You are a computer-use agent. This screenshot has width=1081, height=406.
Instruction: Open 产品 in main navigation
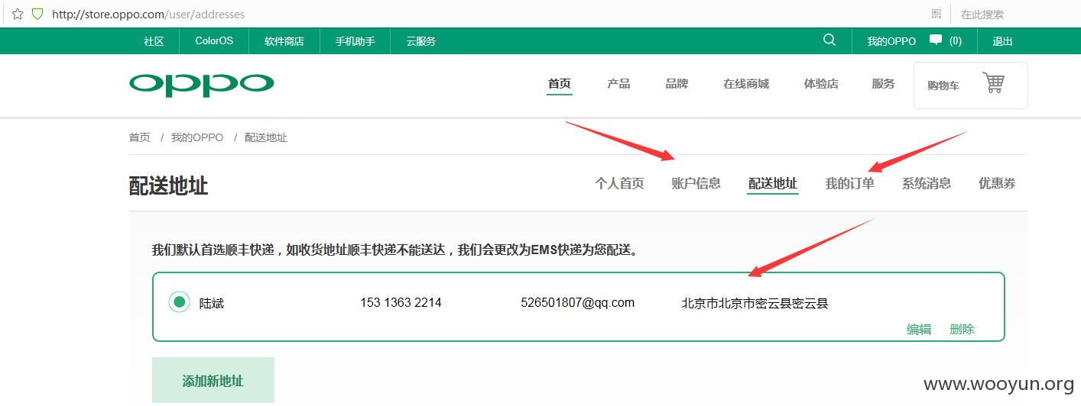click(618, 84)
